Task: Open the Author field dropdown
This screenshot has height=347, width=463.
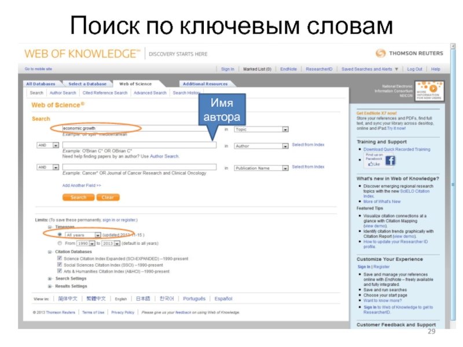Action: point(262,146)
